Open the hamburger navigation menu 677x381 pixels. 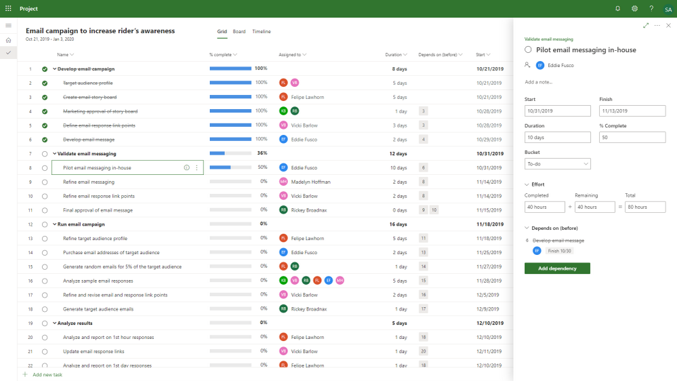pyautogui.click(x=8, y=26)
